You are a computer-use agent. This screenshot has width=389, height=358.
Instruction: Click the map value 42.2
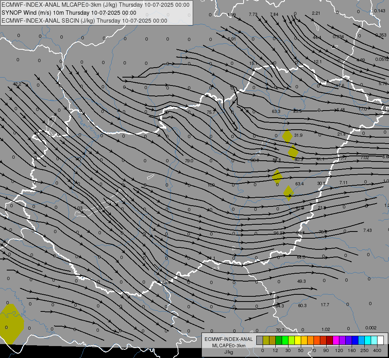(x=17, y=84)
